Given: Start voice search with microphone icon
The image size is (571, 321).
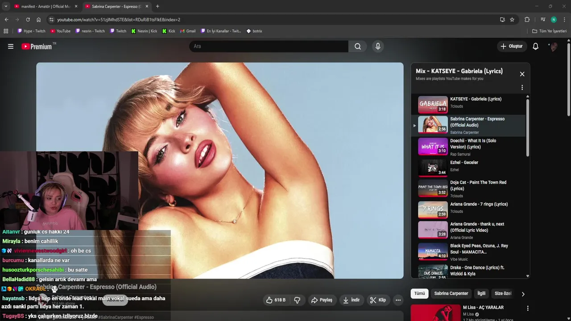Looking at the screenshot, I should tap(378, 46).
